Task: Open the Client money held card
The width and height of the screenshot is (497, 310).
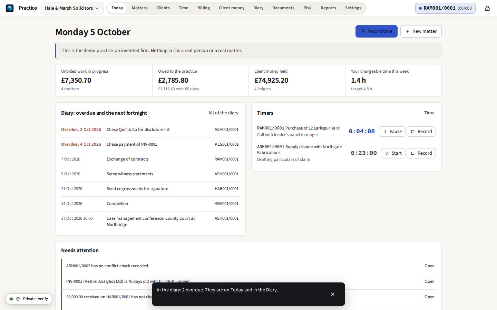Action: pos(297,80)
